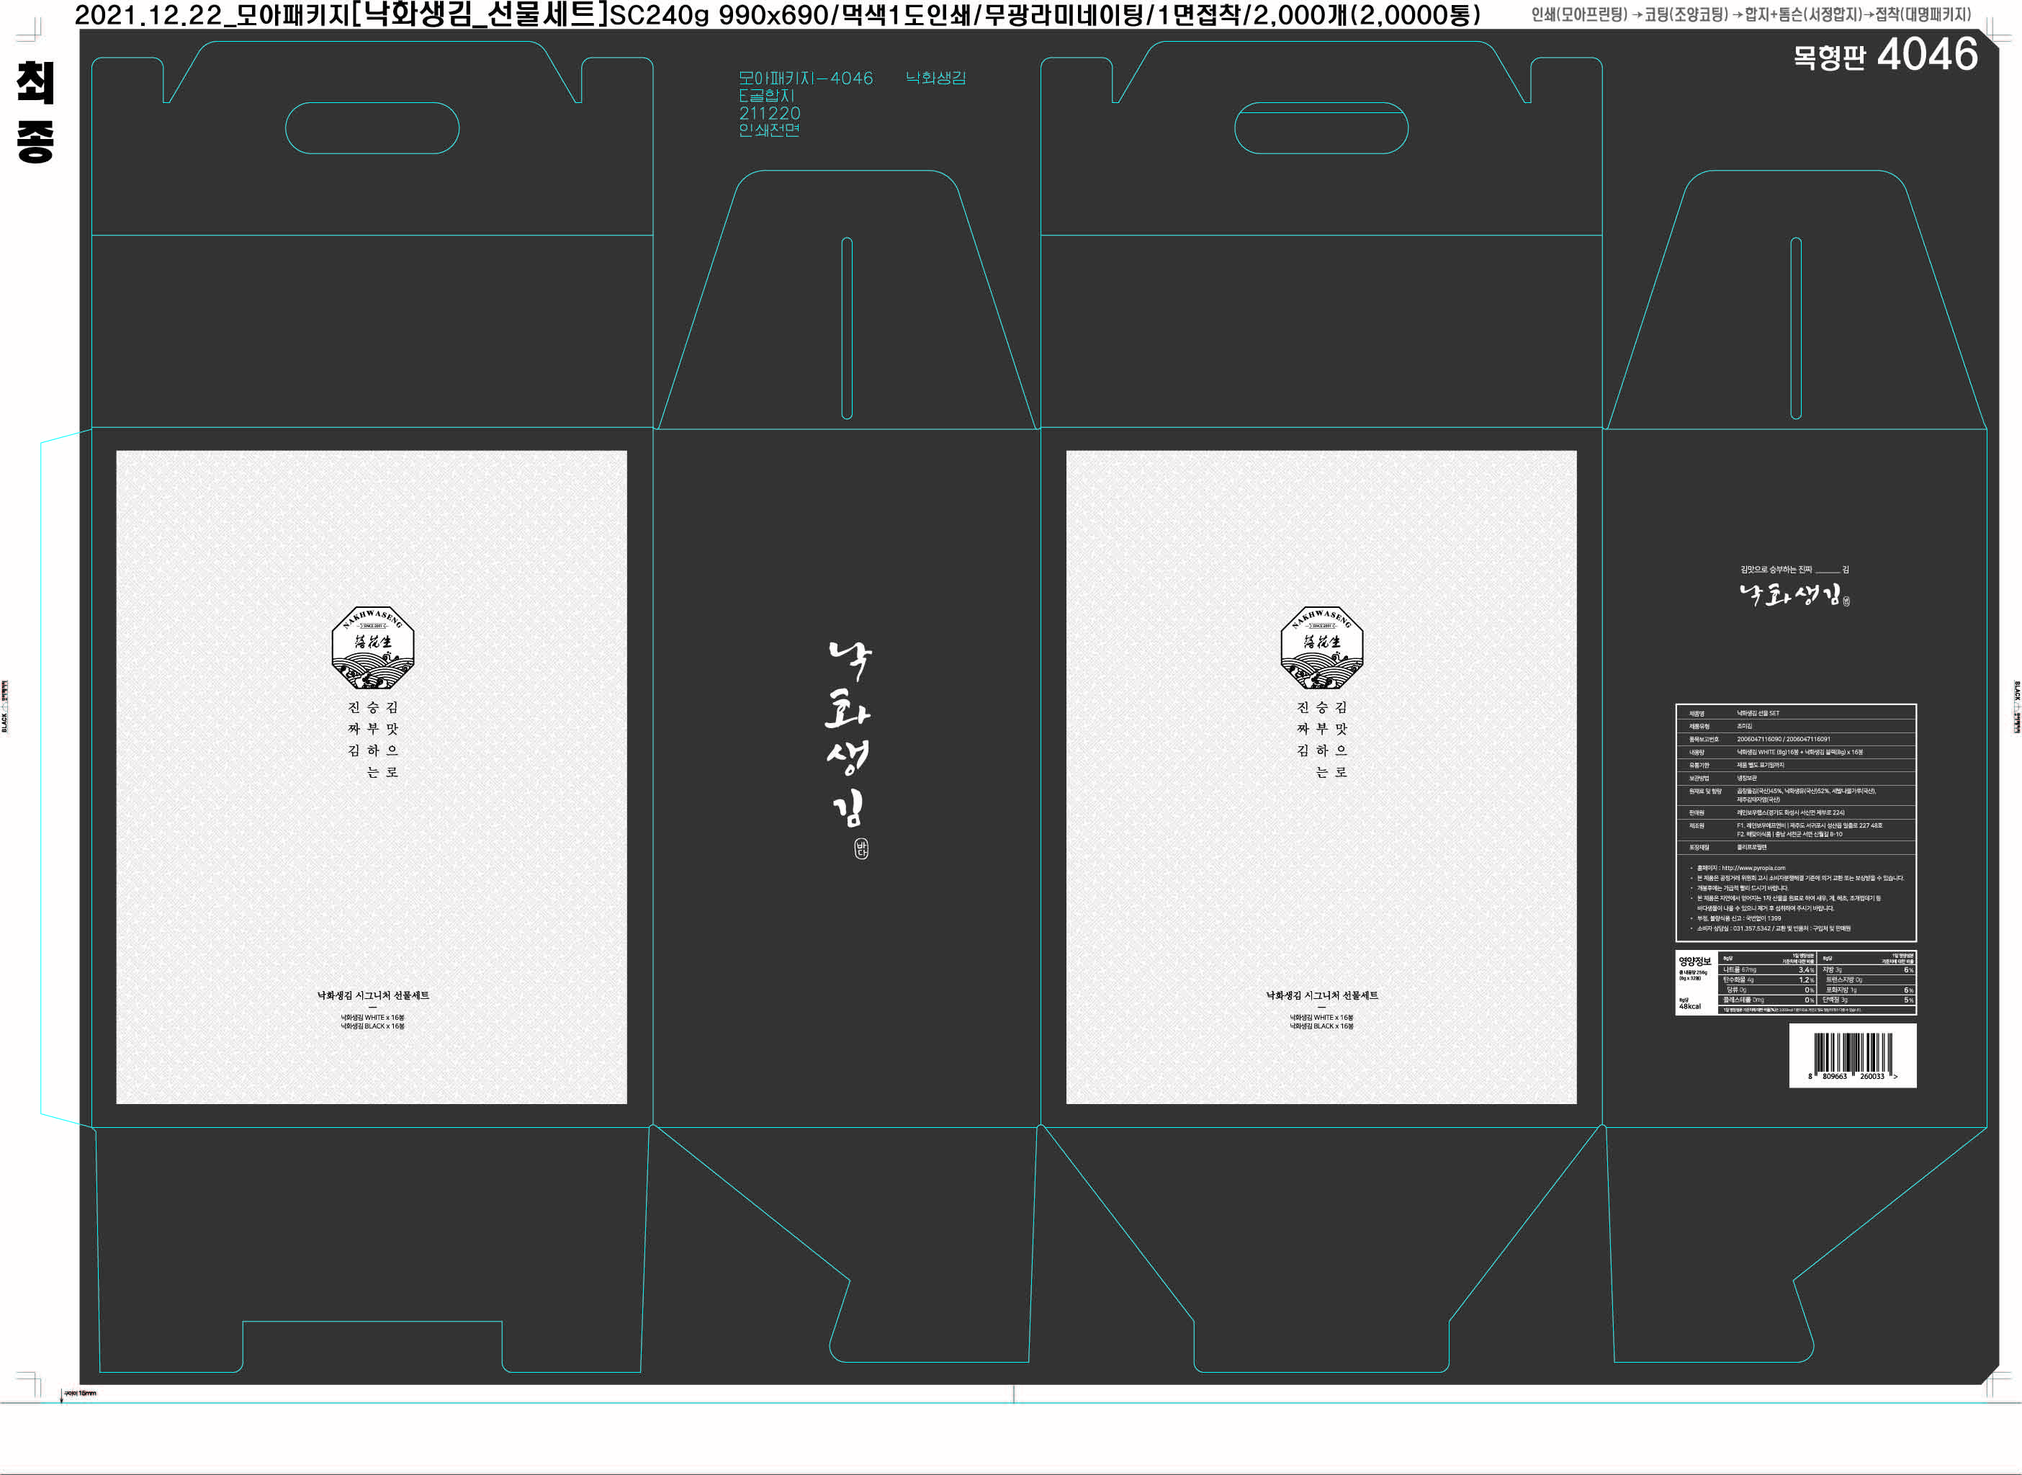2022x1475 pixels.
Task: Click the barcode image at bottom right
Action: (1852, 1054)
